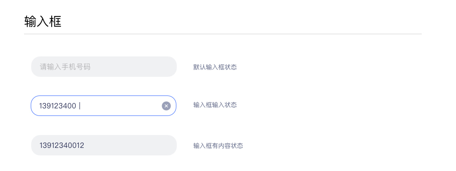Click the 默认输入框状态 label
Screen dimensions: 456x171
tap(215, 67)
